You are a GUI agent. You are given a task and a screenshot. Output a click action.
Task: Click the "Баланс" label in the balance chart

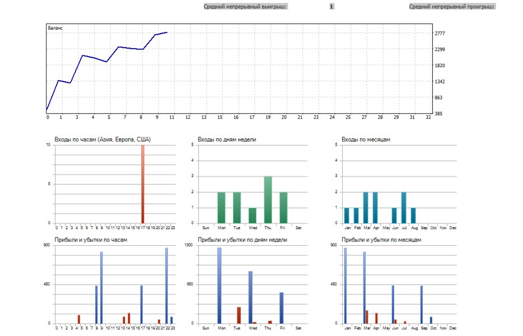coord(55,28)
